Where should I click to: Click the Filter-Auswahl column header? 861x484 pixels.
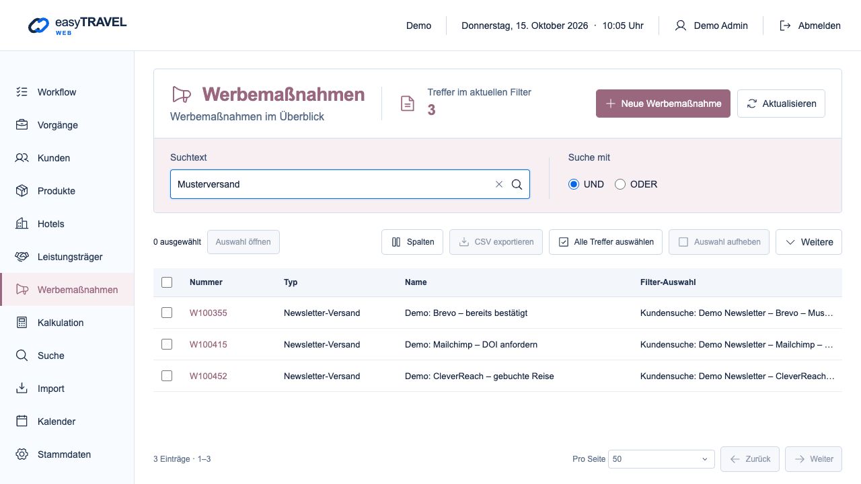pos(668,282)
